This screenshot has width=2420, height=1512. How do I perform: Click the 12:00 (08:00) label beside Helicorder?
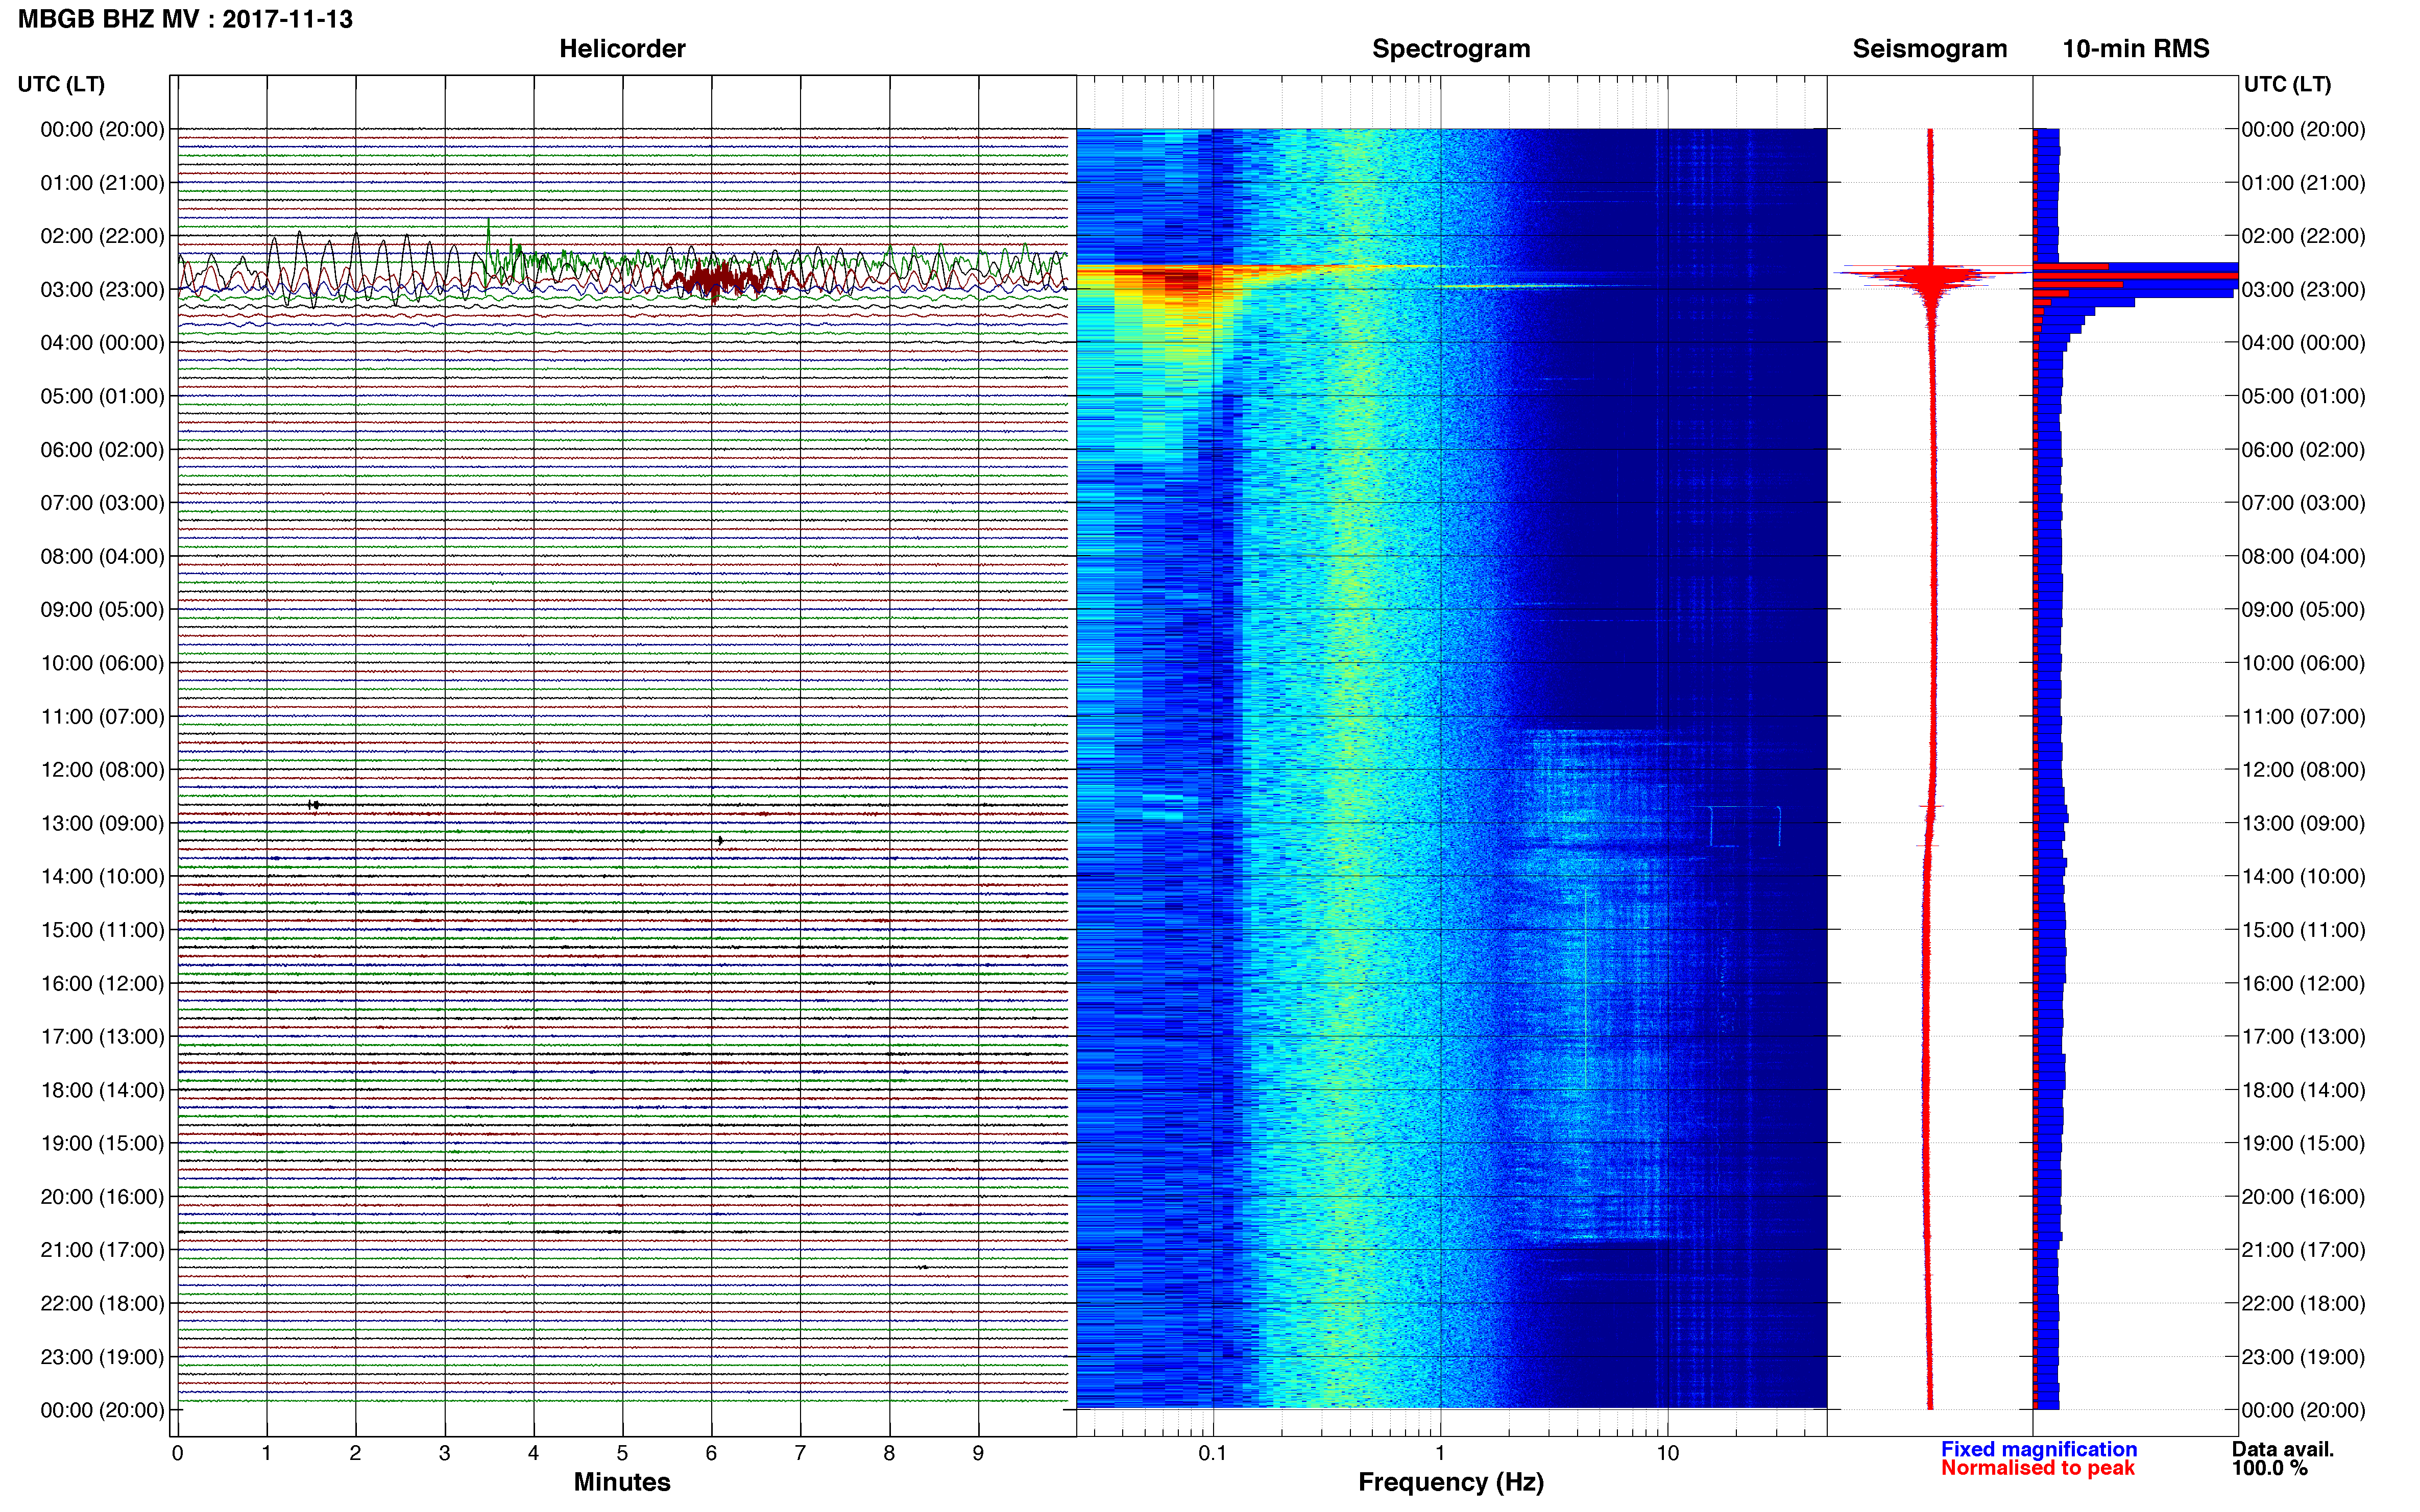[x=102, y=770]
